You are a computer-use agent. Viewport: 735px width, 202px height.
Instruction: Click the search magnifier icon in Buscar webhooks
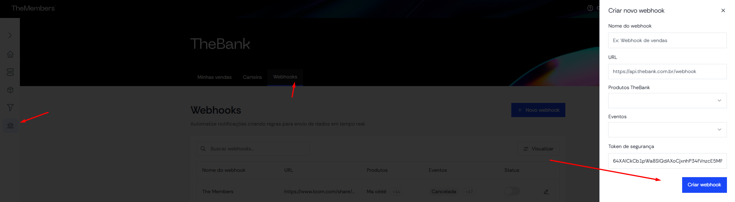pos(203,148)
